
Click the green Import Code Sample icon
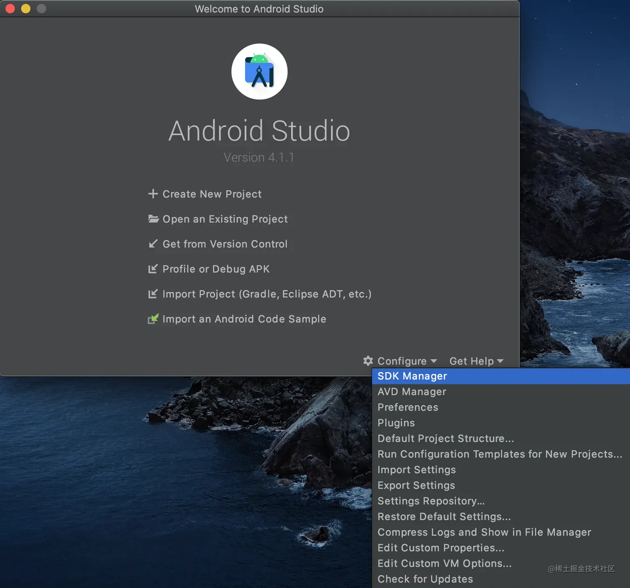pyautogui.click(x=153, y=319)
